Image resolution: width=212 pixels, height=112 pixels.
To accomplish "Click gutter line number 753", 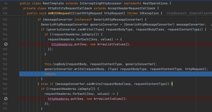I will pos(5,20).
